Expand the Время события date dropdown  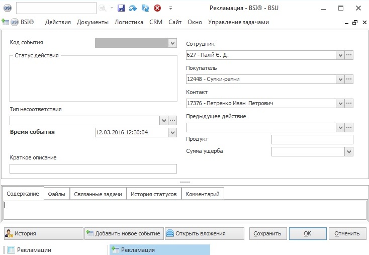coord(172,132)
